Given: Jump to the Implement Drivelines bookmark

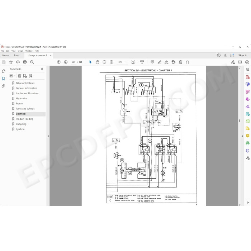Looking at the screenshot, I should (27, 93).
